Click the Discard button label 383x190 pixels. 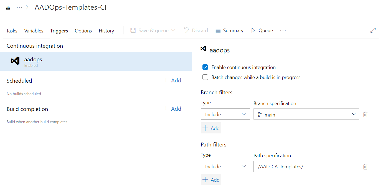tap(200, 31)
